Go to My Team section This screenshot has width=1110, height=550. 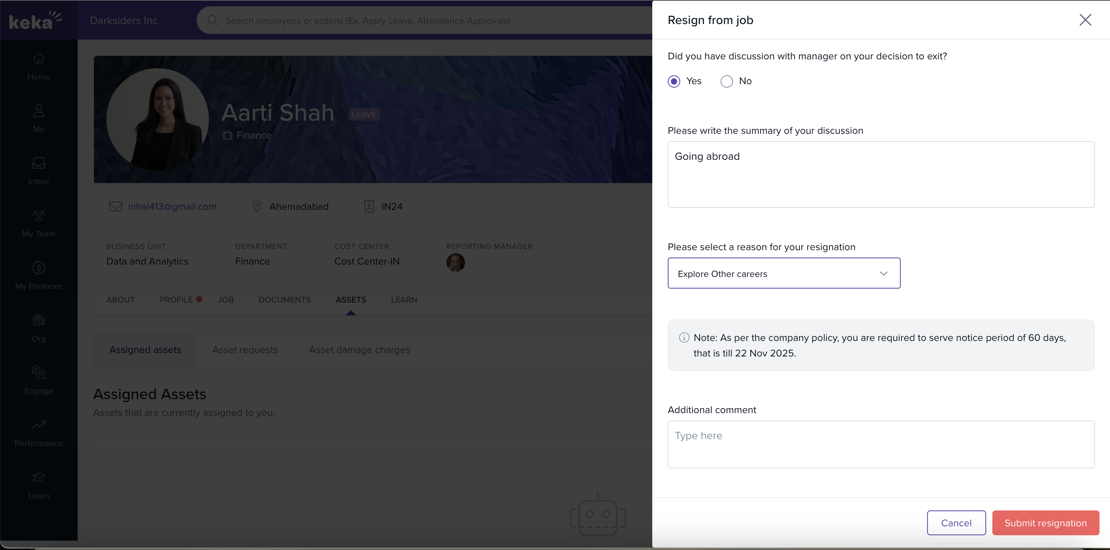click(39, 223)
